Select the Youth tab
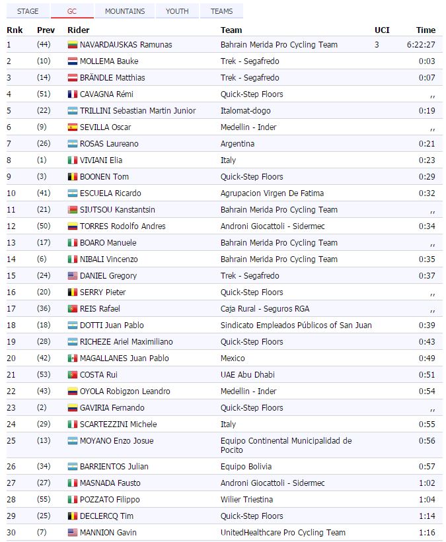 pyautogui.click(x=177, y=11)
